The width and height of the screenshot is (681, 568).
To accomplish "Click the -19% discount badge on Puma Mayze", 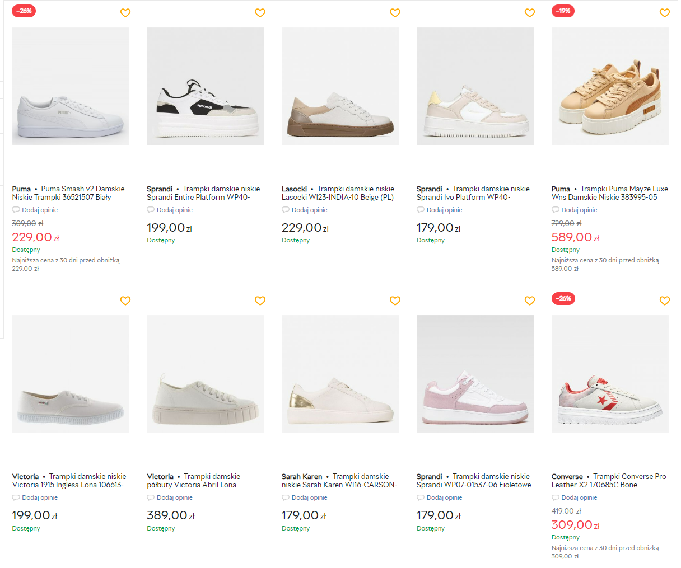I will pos(563,11).
